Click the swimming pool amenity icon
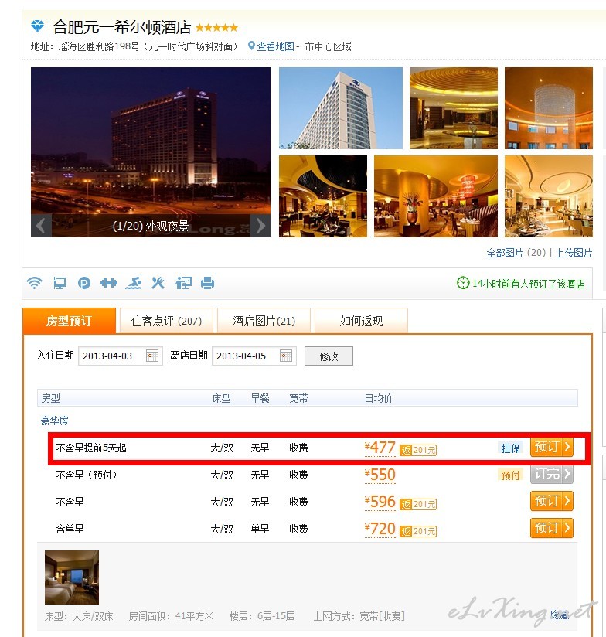The height and width of the screenshot is (637, 606). point(134,283)
